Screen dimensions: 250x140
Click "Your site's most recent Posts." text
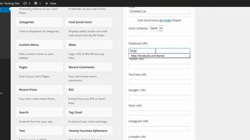37,99
